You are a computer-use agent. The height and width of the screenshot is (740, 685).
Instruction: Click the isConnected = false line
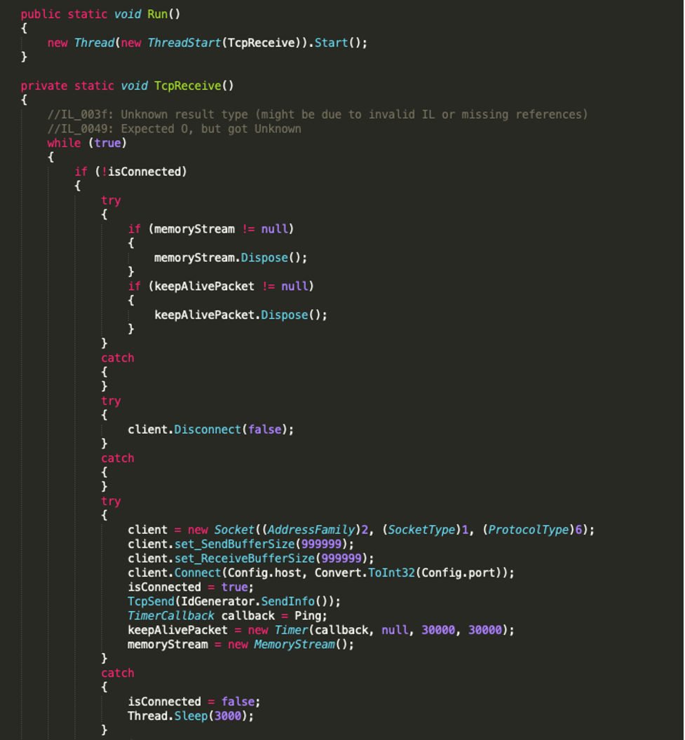point(194,701)
